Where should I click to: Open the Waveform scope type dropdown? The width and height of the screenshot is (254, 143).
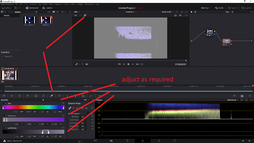233,100
